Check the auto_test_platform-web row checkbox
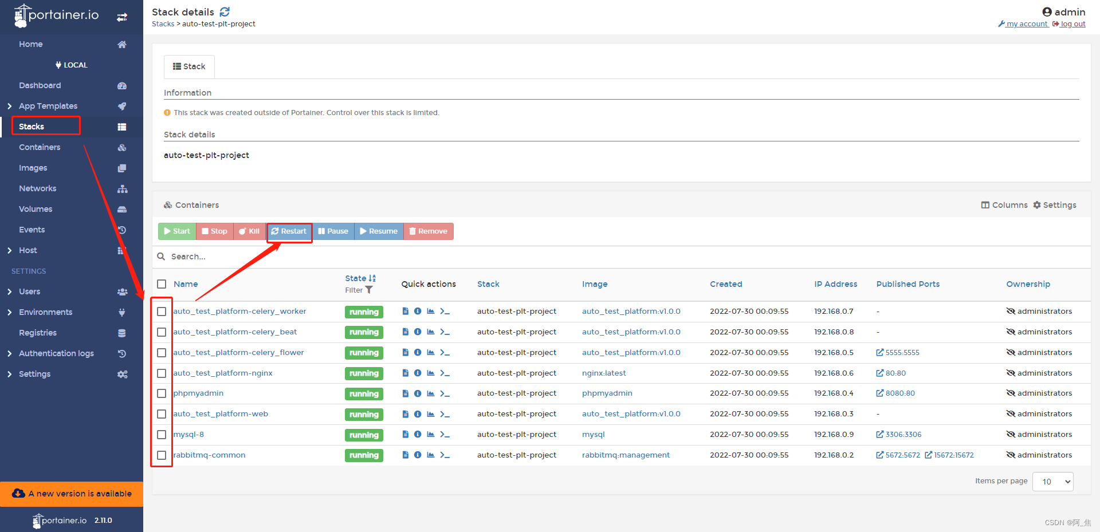The height and width of the screenshot is (532, 1100). tap(162, 414)
